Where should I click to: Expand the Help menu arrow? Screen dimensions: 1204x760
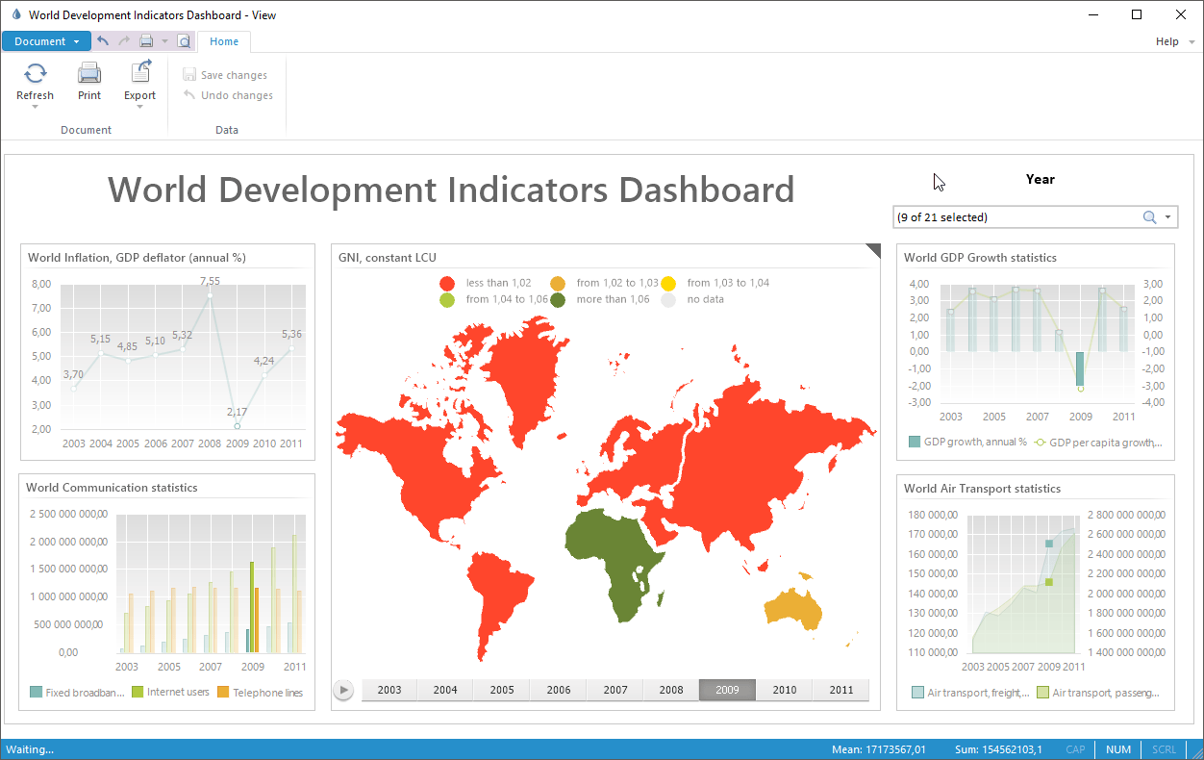[x=1191, y=42]
